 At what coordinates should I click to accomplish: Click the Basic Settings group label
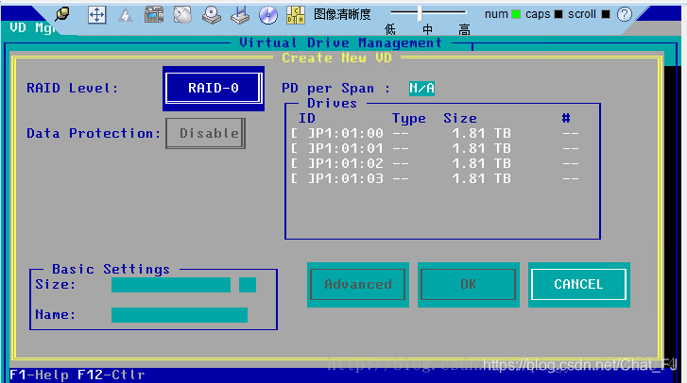click(111, 269)
